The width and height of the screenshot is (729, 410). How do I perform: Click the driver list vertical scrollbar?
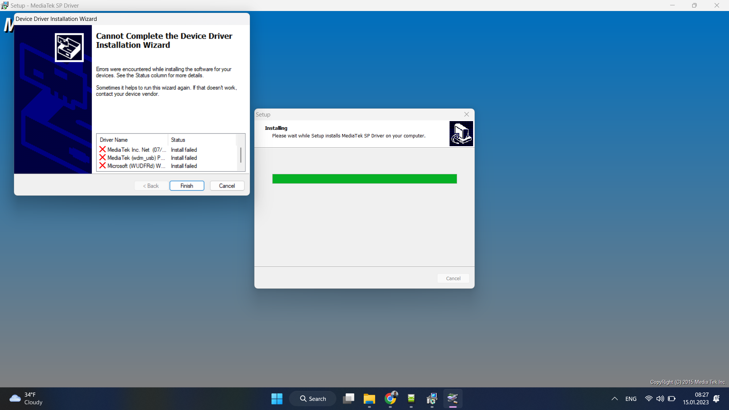pos(241,155)
